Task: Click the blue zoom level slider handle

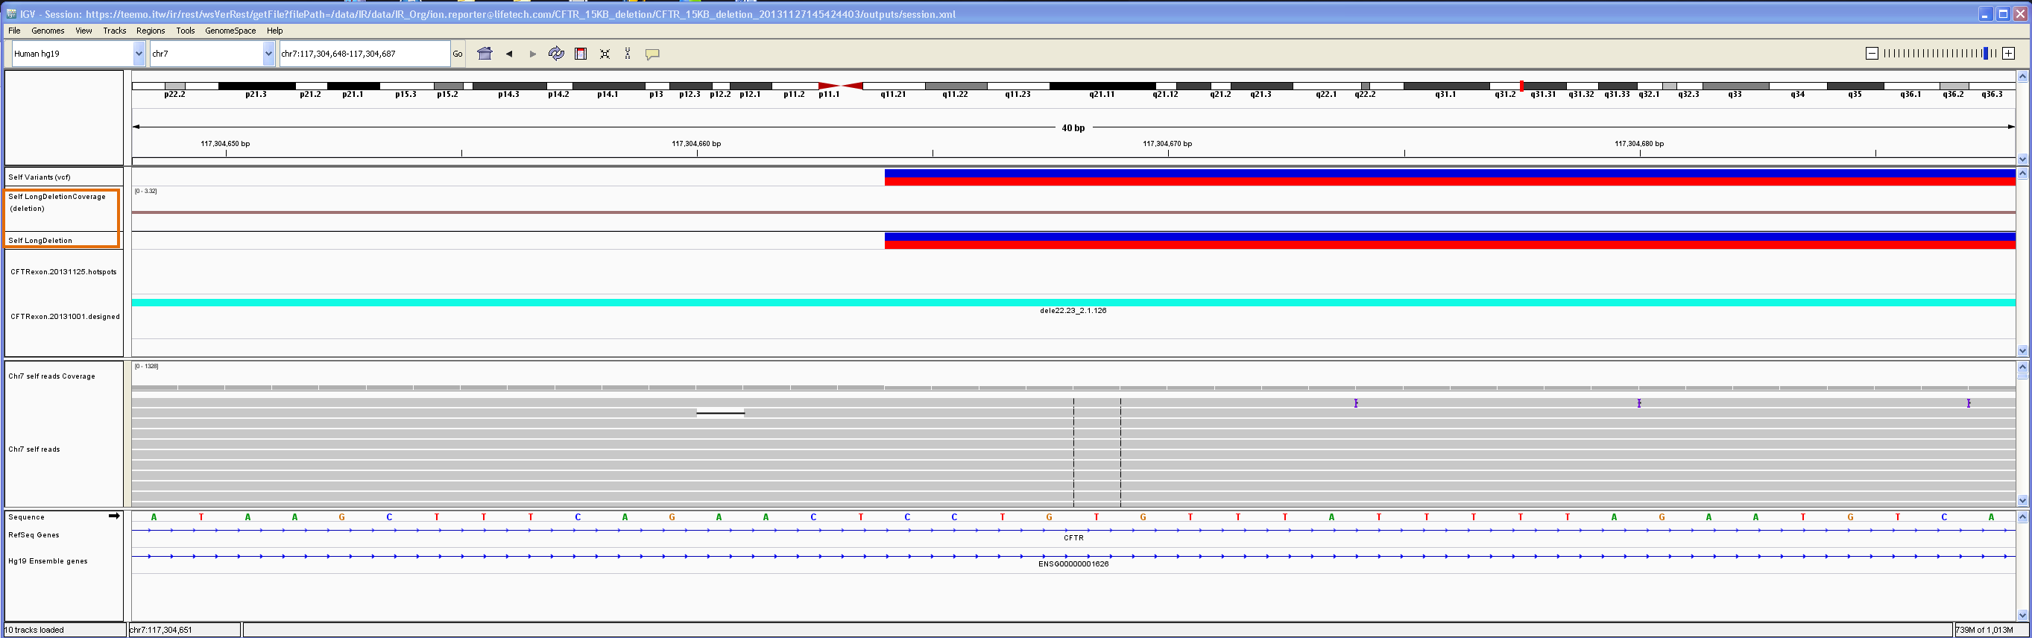Action: pyautogui.click(x=1985, y=53)
